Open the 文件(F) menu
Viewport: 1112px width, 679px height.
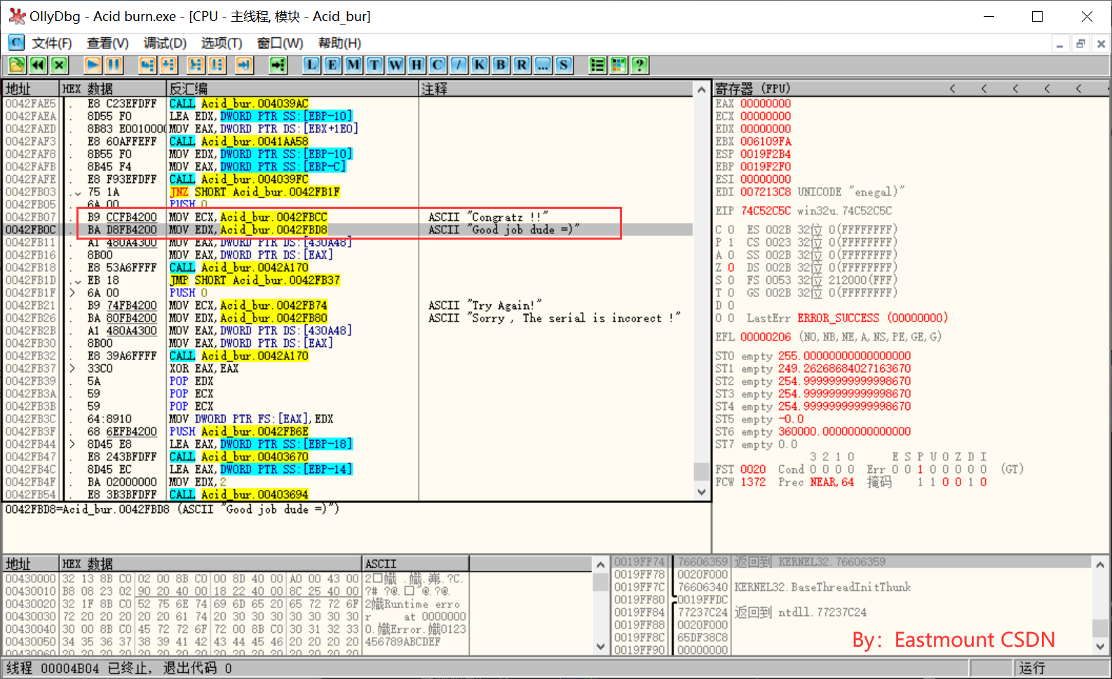click(52, 43)
